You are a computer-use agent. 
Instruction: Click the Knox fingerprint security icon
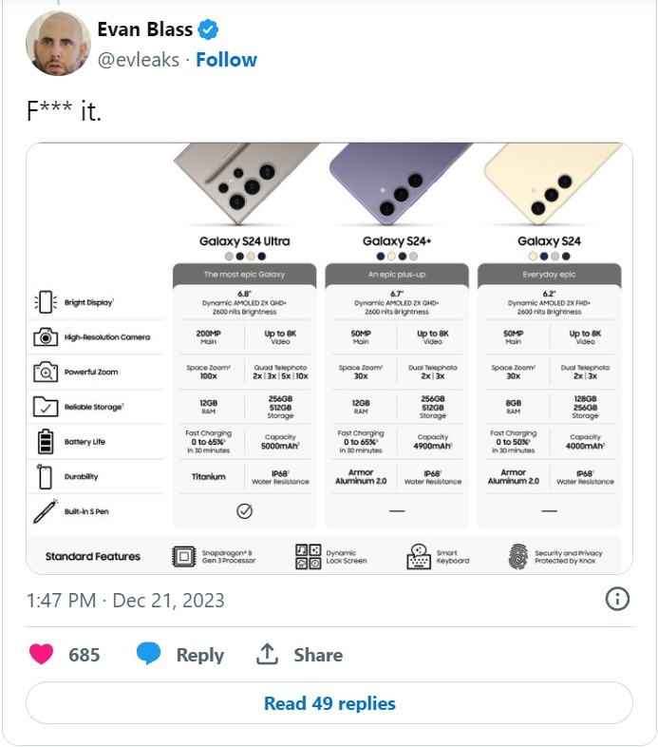click(517, 556)
